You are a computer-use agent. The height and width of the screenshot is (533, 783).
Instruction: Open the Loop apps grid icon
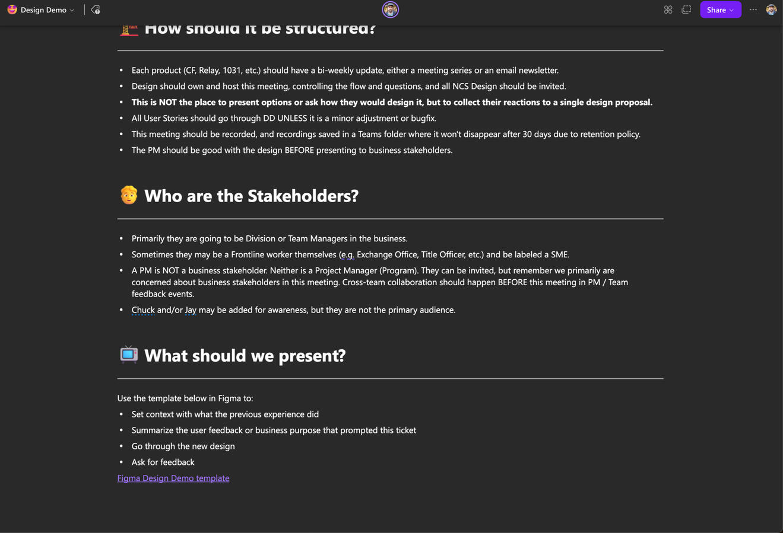point(668,10)
